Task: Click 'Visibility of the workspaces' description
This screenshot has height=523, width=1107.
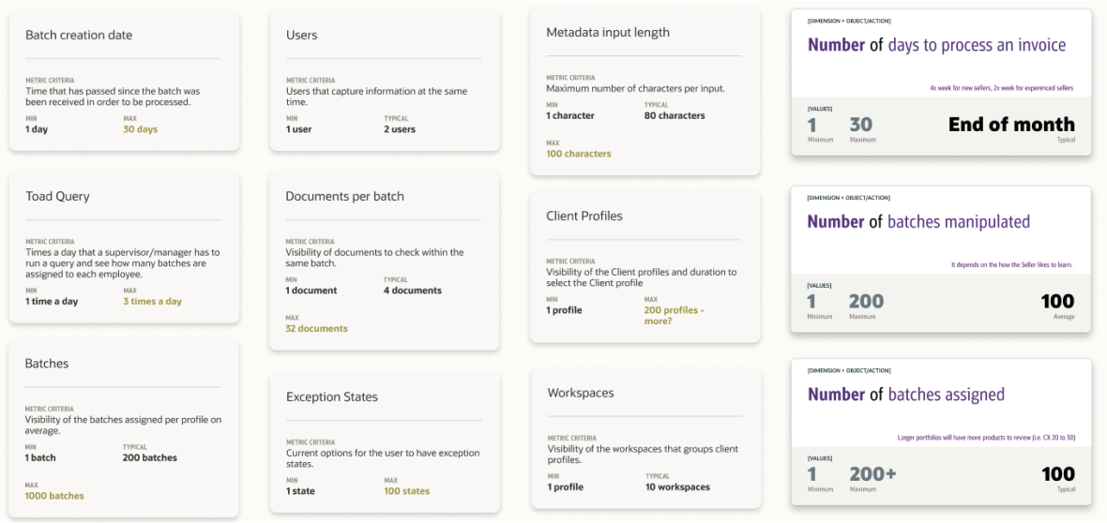Action: pyautogui.click(x=644, y=454)
